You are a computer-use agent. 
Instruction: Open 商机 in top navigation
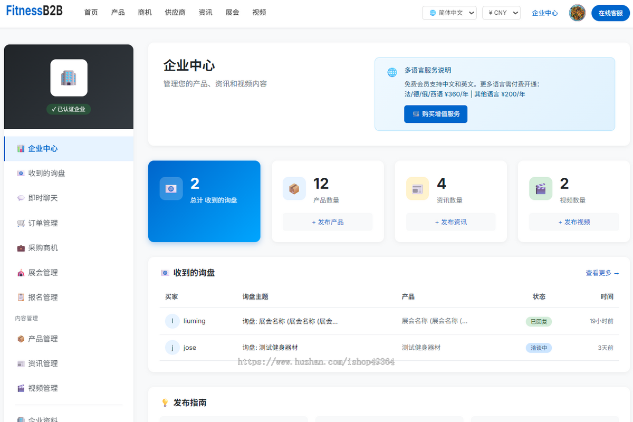click(145, 13)
